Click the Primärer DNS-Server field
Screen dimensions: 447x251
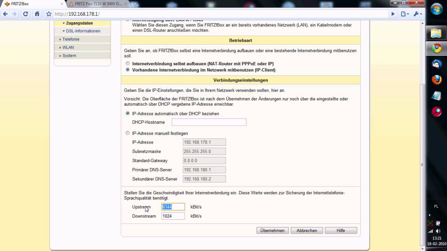[x=204, y=170]
